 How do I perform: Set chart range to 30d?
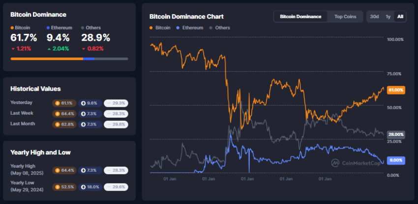click(374, 17)
